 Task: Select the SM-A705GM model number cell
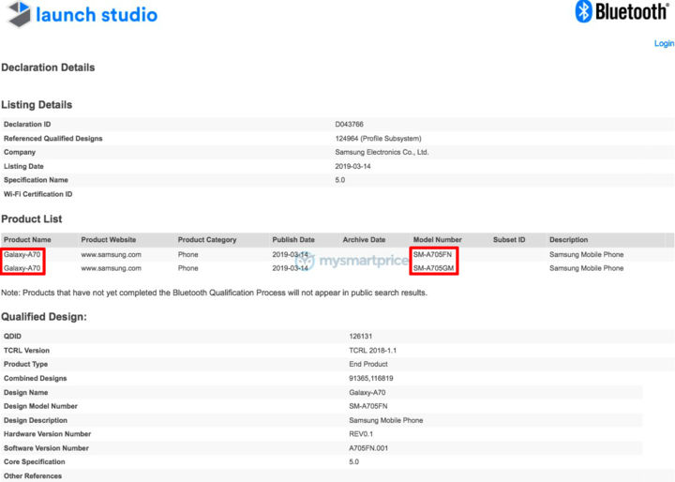coord(433,268)
